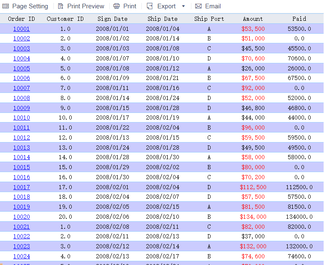Select the $51,000 amount cell
This screenshot has width=324, height=265.
pyautogui.click(x=253, y=38)
